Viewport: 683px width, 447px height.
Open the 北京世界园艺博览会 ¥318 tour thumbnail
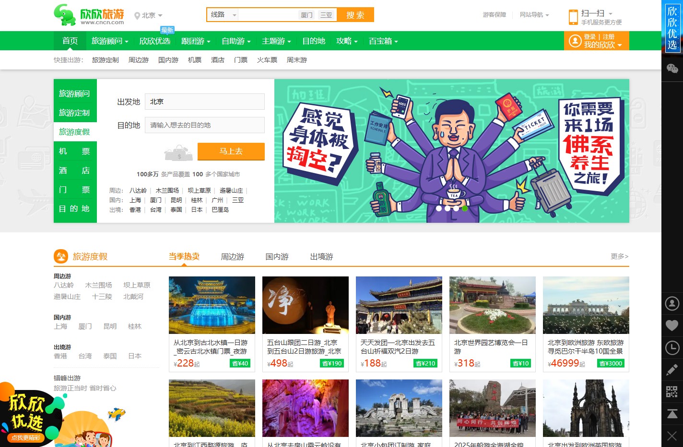pos(493,305)
